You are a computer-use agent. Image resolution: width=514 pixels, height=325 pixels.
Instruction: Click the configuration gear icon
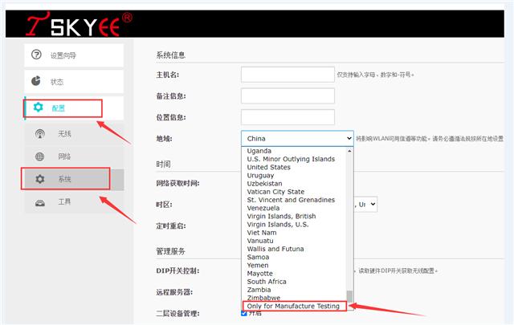(x=38, y=108)
